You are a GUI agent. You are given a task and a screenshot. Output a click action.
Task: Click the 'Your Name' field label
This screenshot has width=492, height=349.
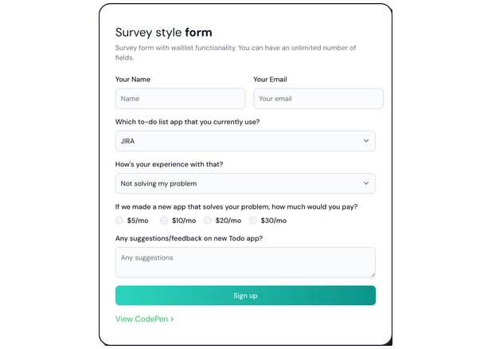[133, 80]
